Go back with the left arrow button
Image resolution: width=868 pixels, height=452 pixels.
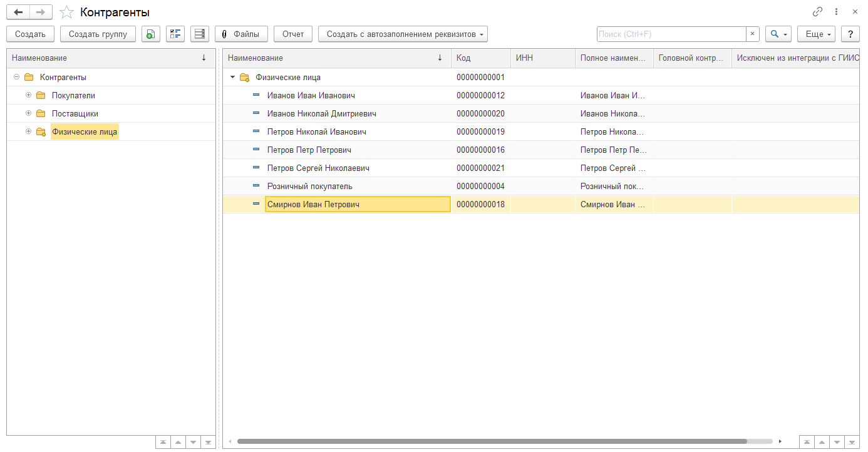click(x=18, y=12)
